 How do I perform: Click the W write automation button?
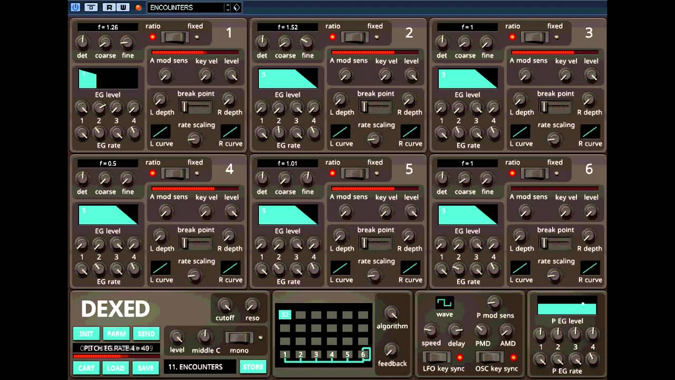tap(123, 7)
